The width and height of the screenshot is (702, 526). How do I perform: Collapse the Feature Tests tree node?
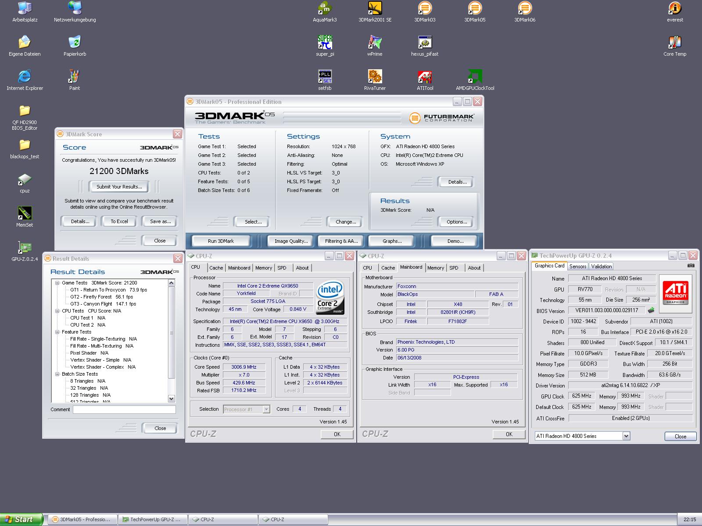[x=57, y=332]
